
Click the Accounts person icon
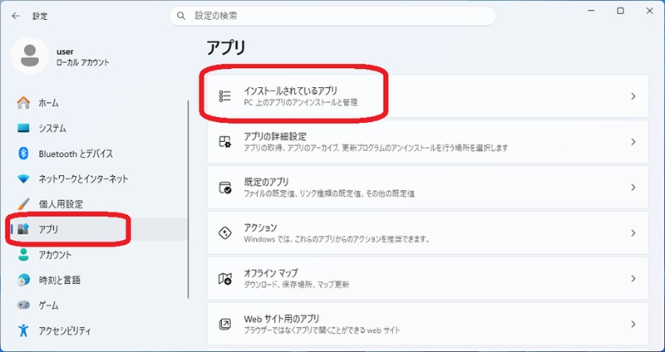pyautogui.click(x=23, y=255)
